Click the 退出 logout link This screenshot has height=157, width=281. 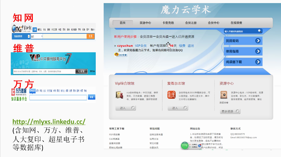tap(191, 46)
